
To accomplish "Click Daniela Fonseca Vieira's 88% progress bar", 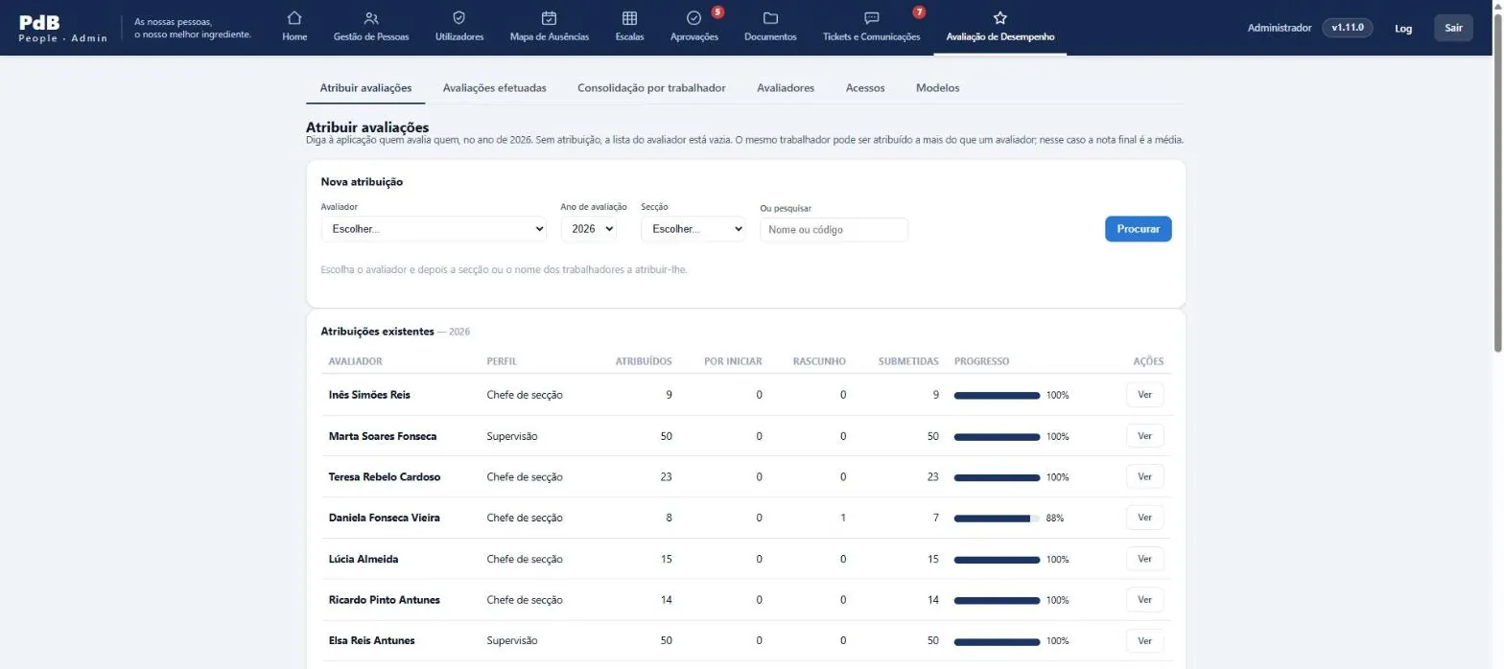I will pos(997,518).
